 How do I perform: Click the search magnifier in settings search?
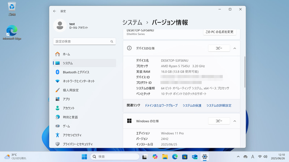tap(112, 41)
